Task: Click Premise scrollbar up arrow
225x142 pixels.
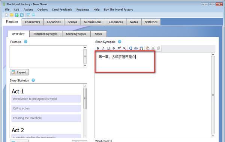Action: (85, 47)
